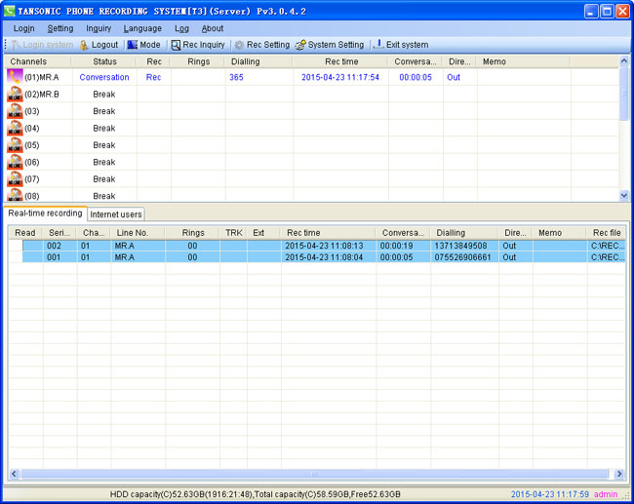Click channel (05) phone icon

pyautogui.click(x=15, y=145)
